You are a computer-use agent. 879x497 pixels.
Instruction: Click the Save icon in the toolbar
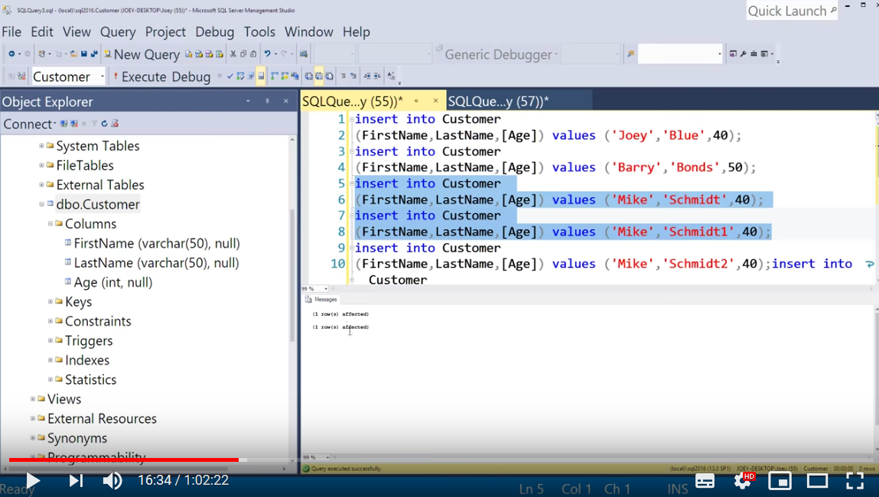click(x=83, y=54)
